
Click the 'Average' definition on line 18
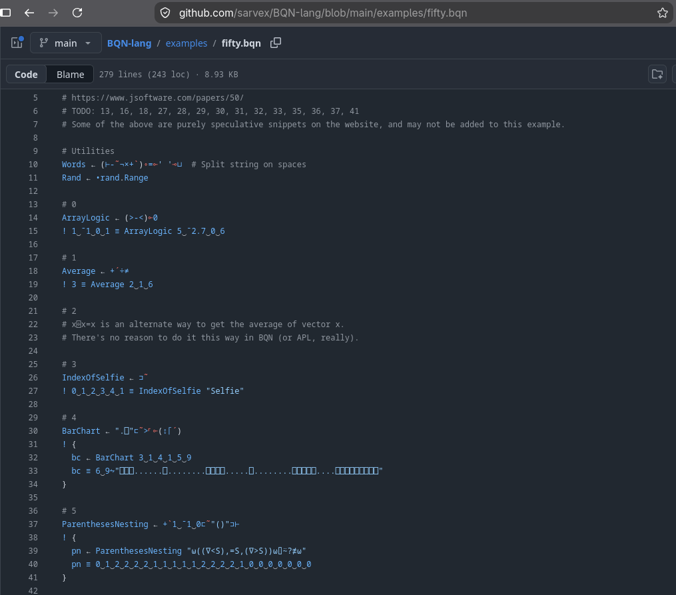coord(79,271)
